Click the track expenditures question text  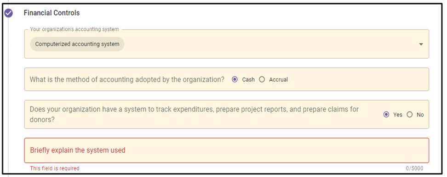pyautogui.click(x=194, y=114)
